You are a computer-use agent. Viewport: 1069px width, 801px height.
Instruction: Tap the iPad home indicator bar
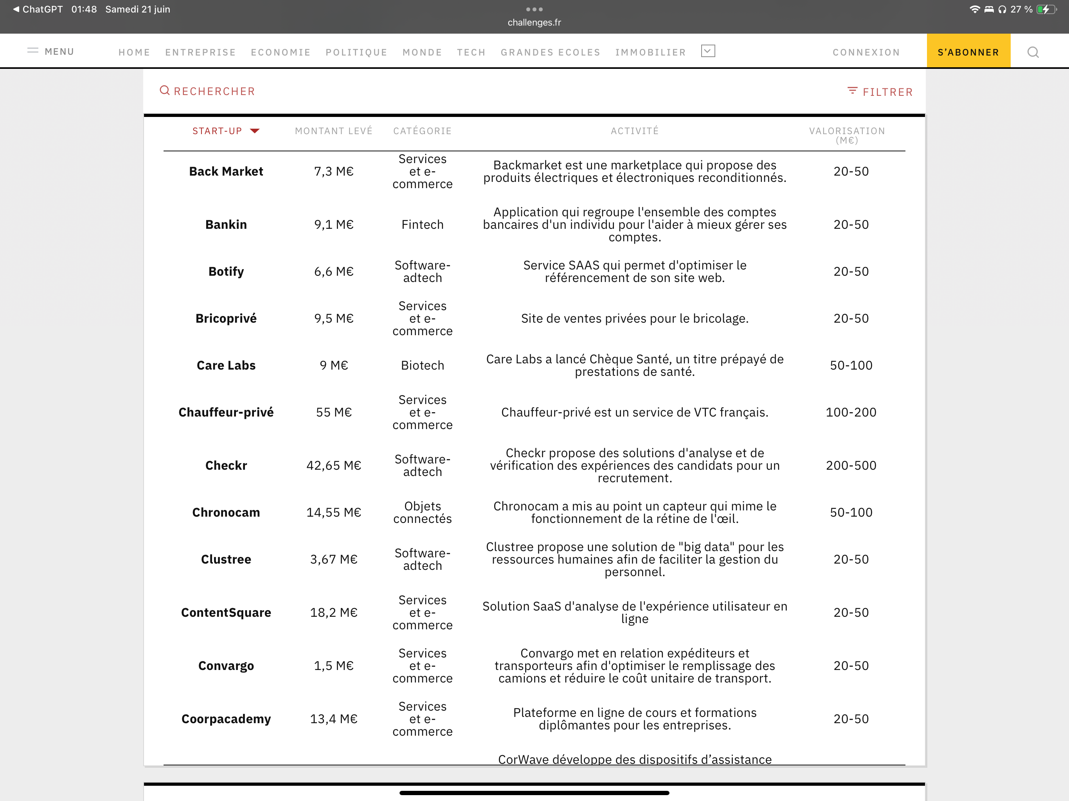tap(534, 793)
